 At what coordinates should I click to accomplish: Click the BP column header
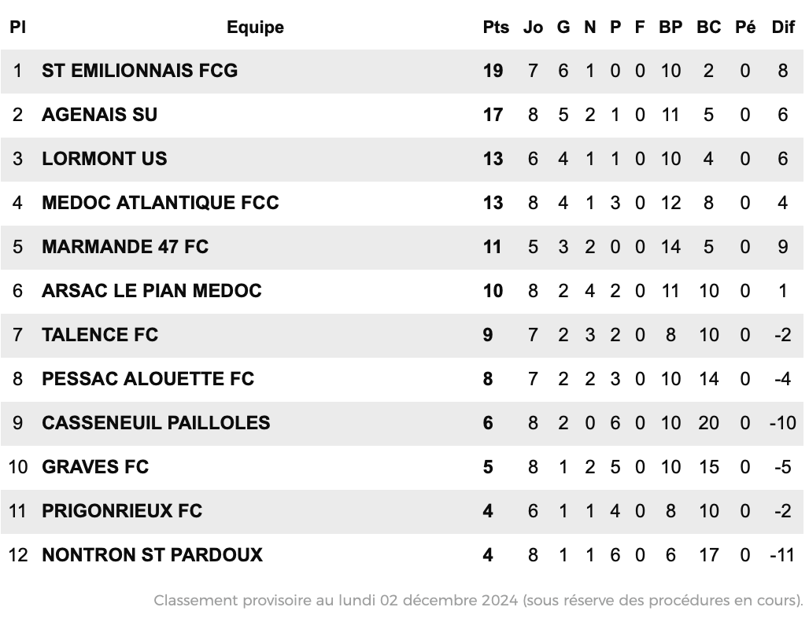pyautogui.click(x=670, y=28)
